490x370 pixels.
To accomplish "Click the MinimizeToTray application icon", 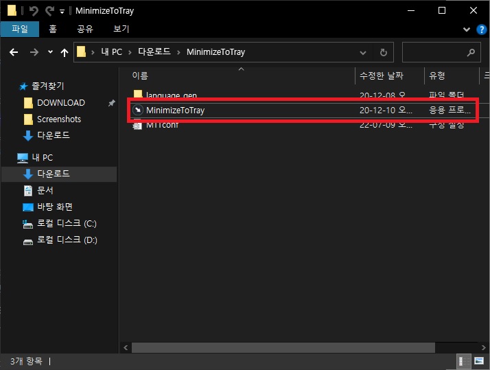I will click(x=137, y=110).
